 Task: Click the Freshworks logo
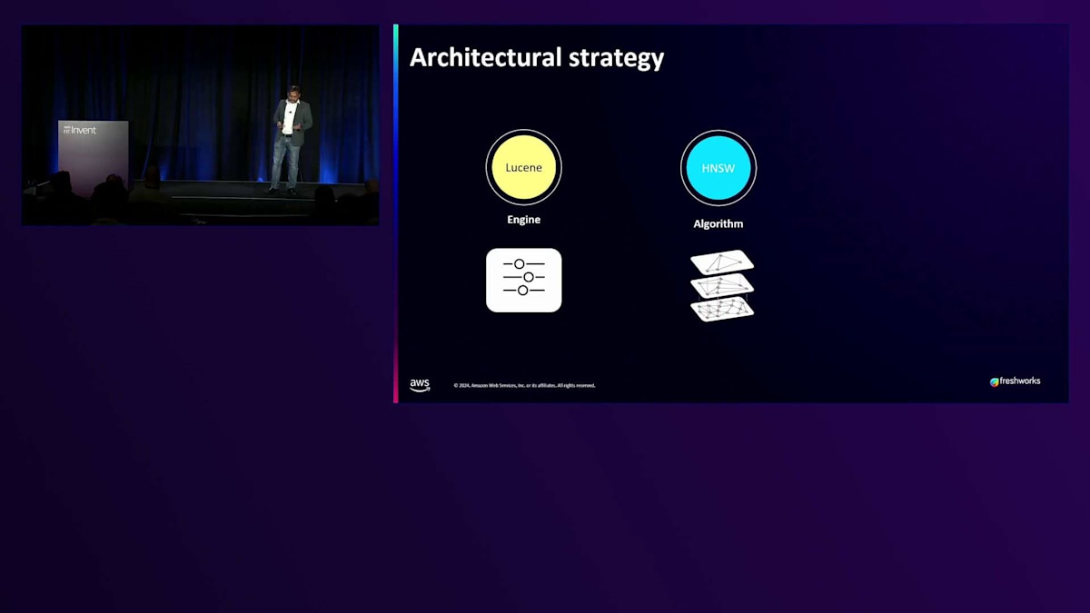point(1015,381)
